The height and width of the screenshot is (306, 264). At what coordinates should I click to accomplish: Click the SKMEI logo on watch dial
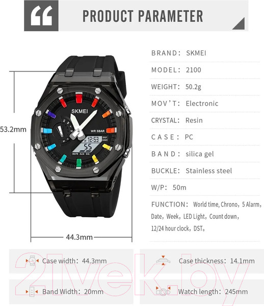point(80,111)
